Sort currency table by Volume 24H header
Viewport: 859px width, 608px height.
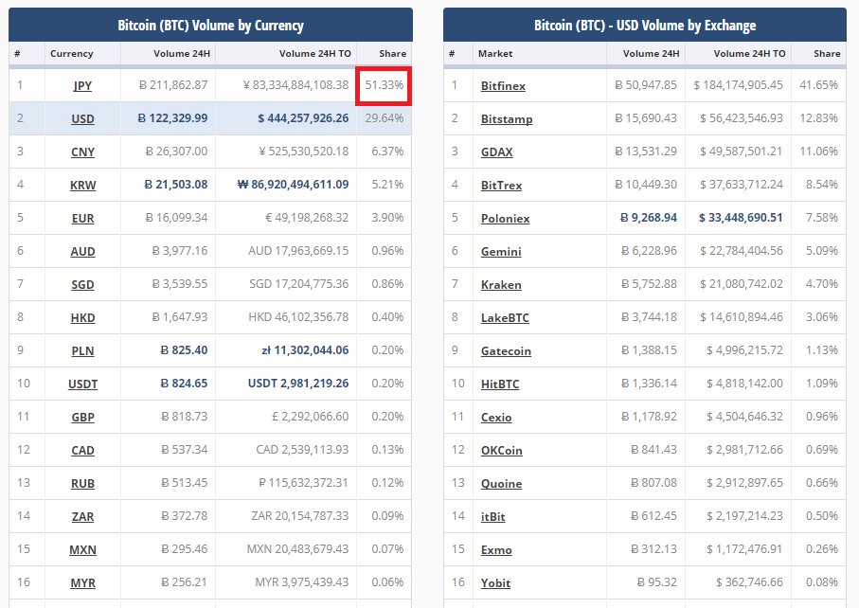(x=182, y=54)
